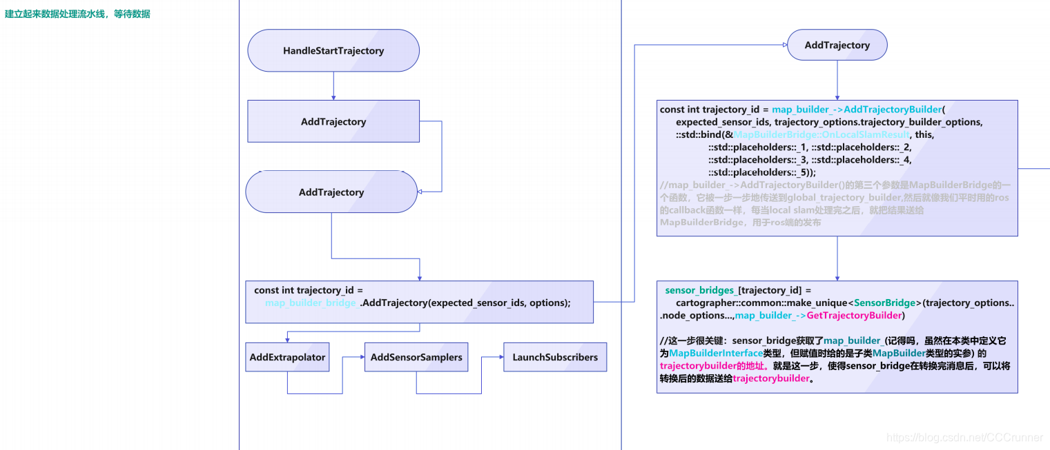Select the map_builder_bridge_.AddTrajectory code box

tap(419, 302)
